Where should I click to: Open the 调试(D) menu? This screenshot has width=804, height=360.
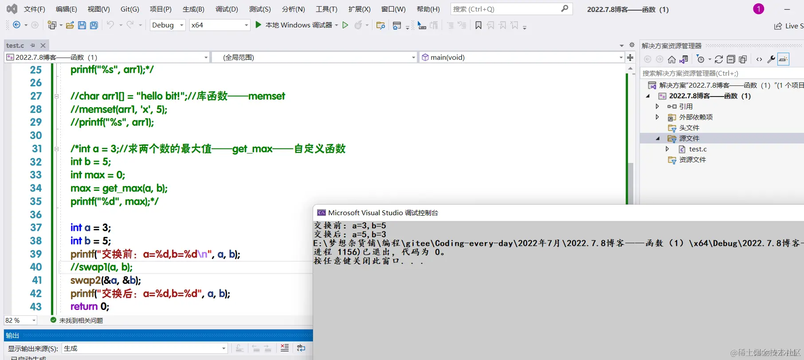[227, 9]
